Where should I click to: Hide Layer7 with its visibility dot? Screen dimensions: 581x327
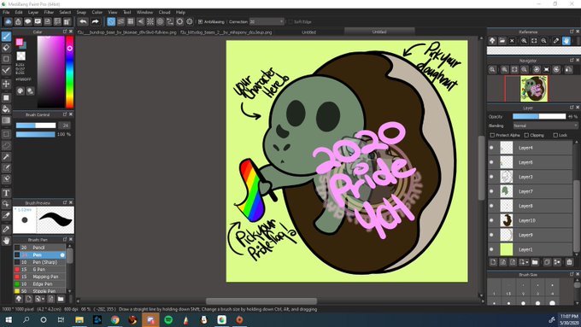coord(491,191)
